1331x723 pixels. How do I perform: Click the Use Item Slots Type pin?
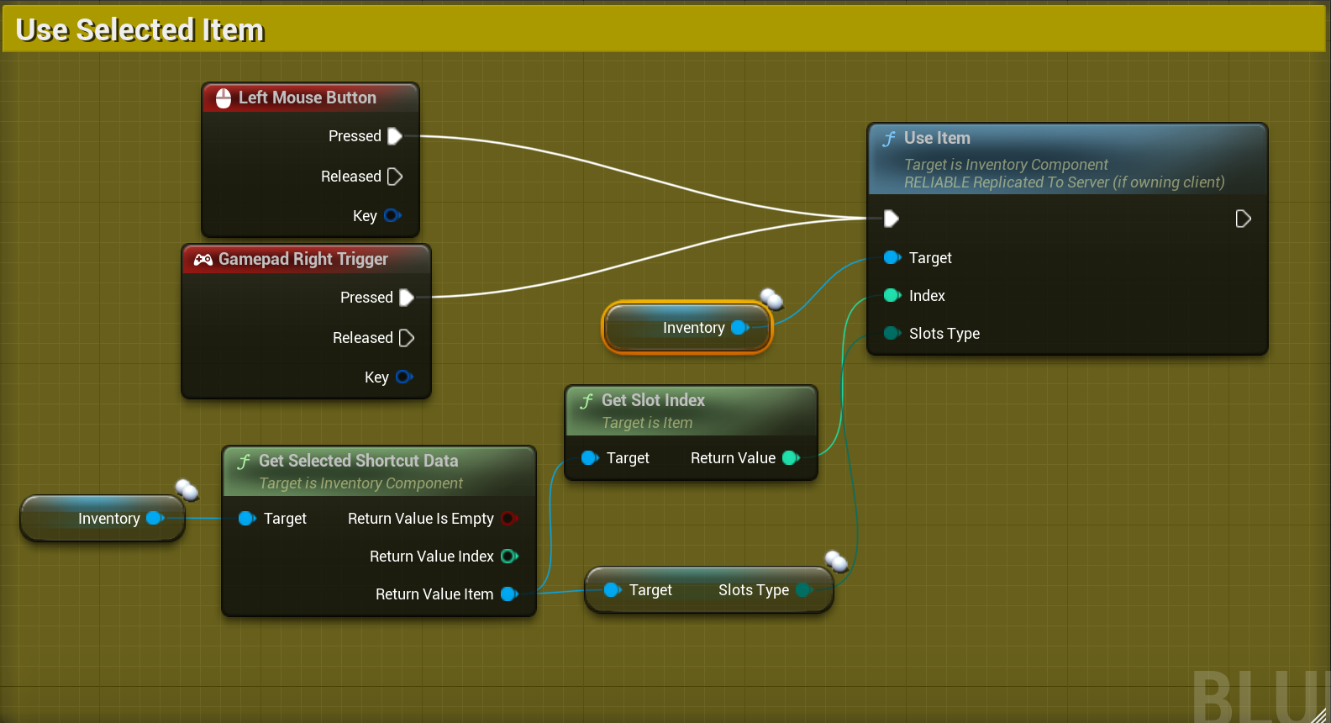point(892,333)
